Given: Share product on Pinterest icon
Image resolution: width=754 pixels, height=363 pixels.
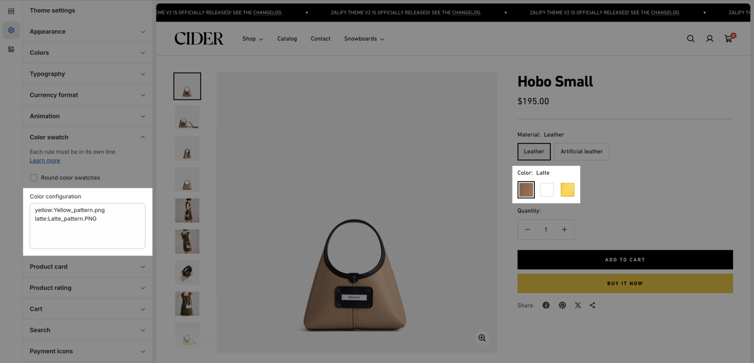Looking at the screenshot, I should tap(562, 305).
